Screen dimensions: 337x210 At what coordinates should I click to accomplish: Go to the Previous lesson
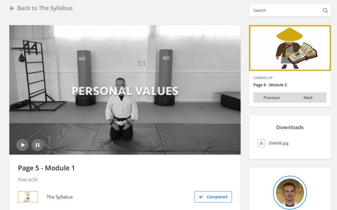click(272, 97)
